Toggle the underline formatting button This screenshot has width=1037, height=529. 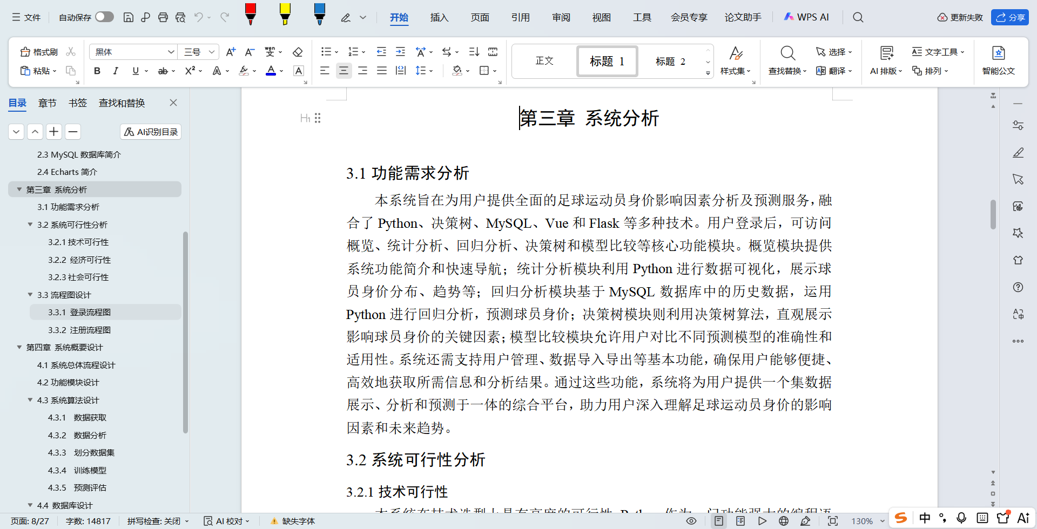(x=136, y=71)
